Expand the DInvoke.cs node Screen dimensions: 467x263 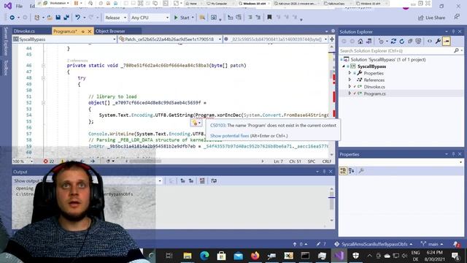coord(350,87)
